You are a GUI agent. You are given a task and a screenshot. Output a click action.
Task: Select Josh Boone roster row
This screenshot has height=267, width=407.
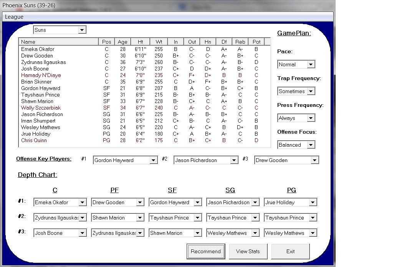tap(144, 69)
